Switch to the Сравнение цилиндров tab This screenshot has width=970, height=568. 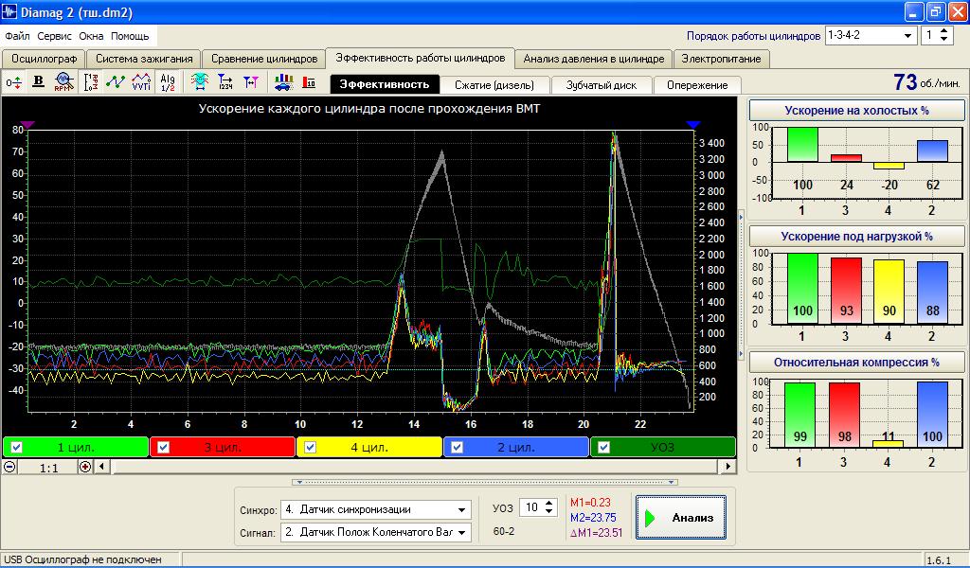click(264, 59)
